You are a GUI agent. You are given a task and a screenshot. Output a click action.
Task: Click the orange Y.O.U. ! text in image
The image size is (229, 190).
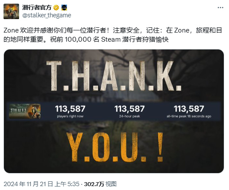pyautogui.click(x=115, y=147)
